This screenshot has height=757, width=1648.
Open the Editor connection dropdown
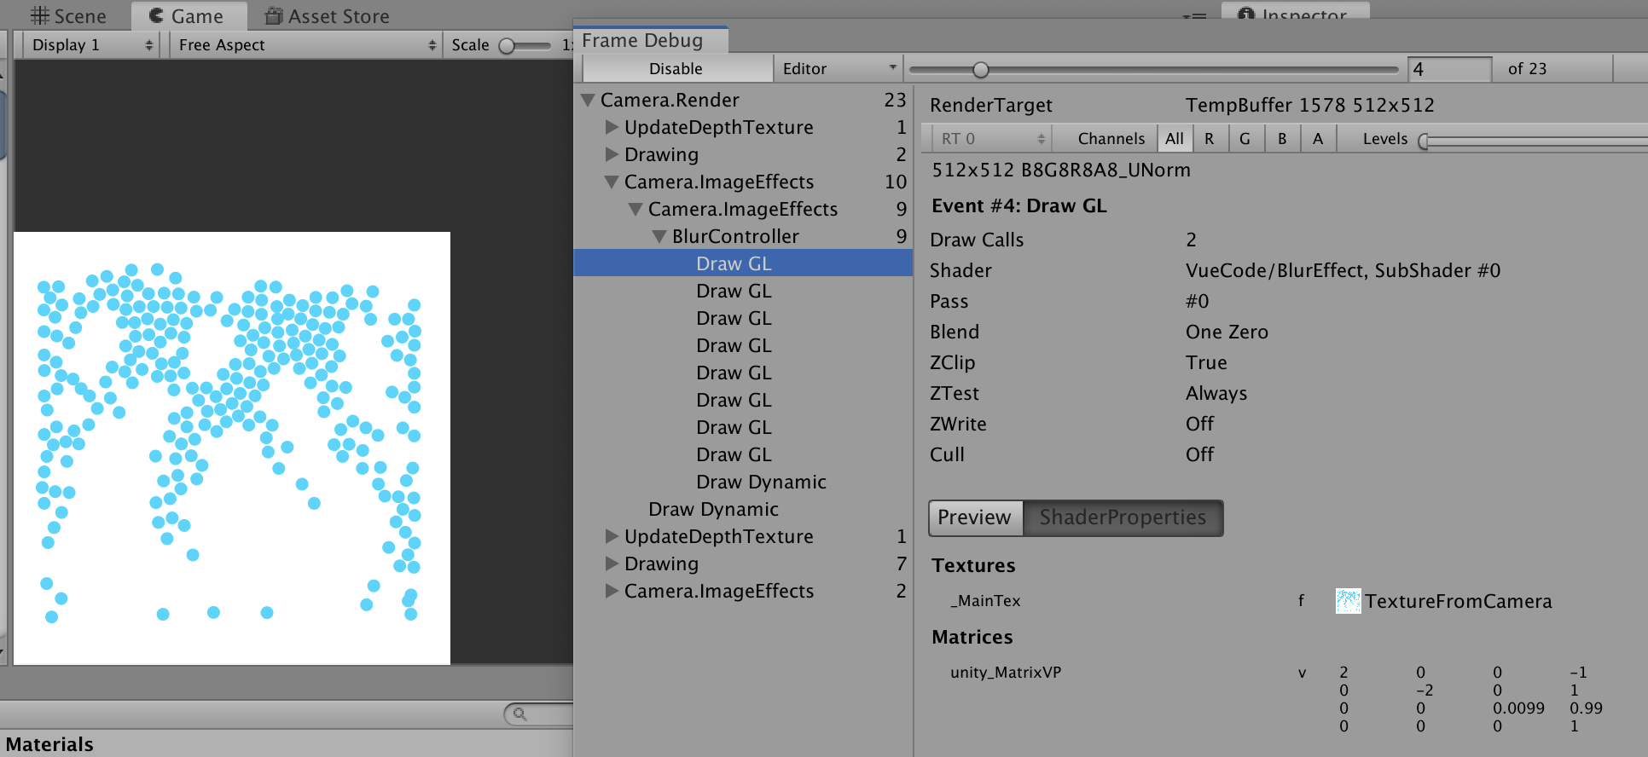point(839,69)
